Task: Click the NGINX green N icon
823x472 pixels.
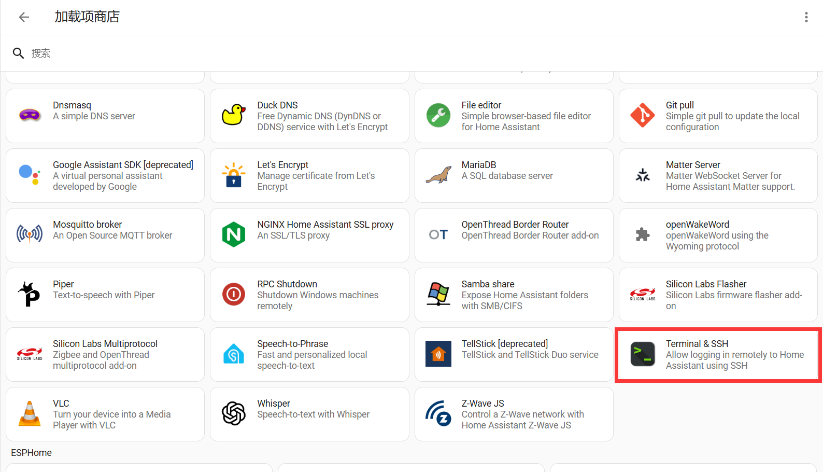Action: [234, 234]
